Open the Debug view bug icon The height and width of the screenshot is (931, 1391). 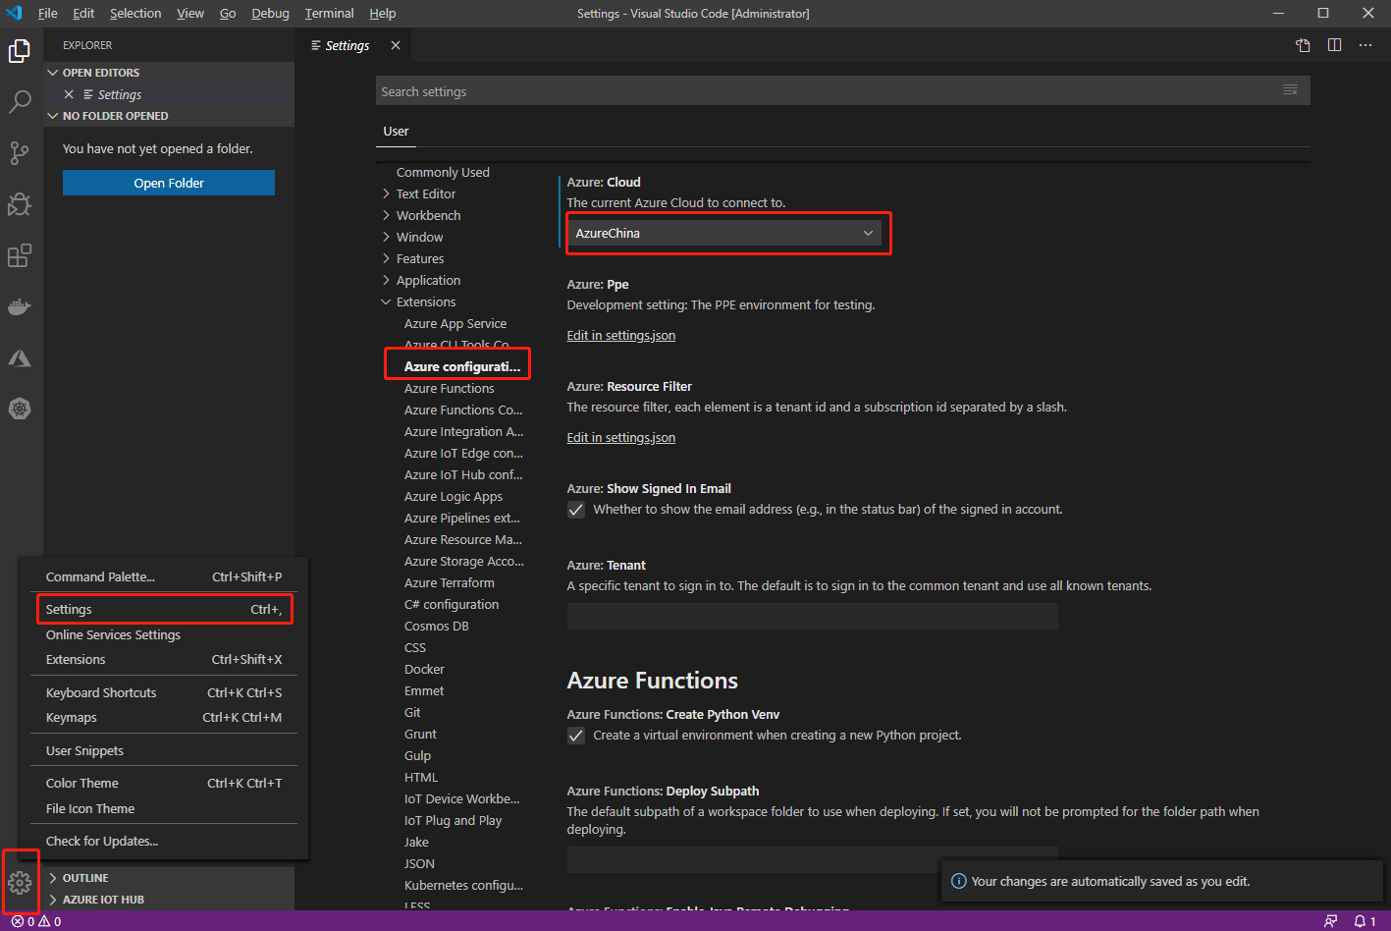[x=20, y=204]
